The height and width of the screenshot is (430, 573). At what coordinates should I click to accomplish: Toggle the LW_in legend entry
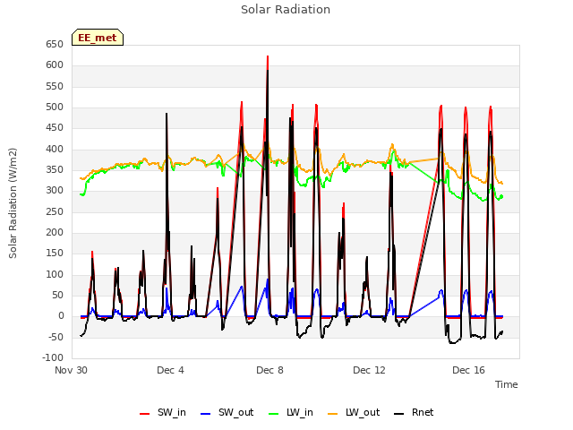tap(291, 412)
